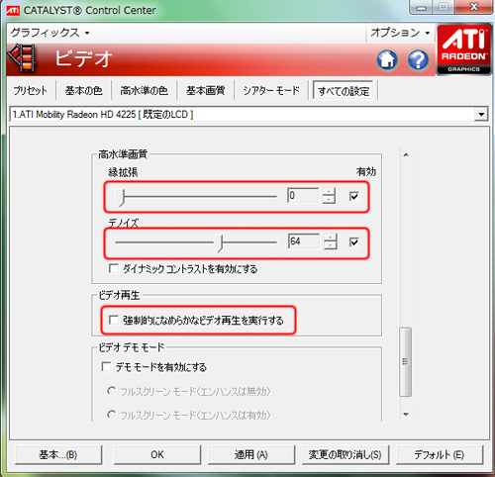The image size is (495, 477).
Task: Minimize the Catalyst Control Center window
Action: (x=422, y=7)
